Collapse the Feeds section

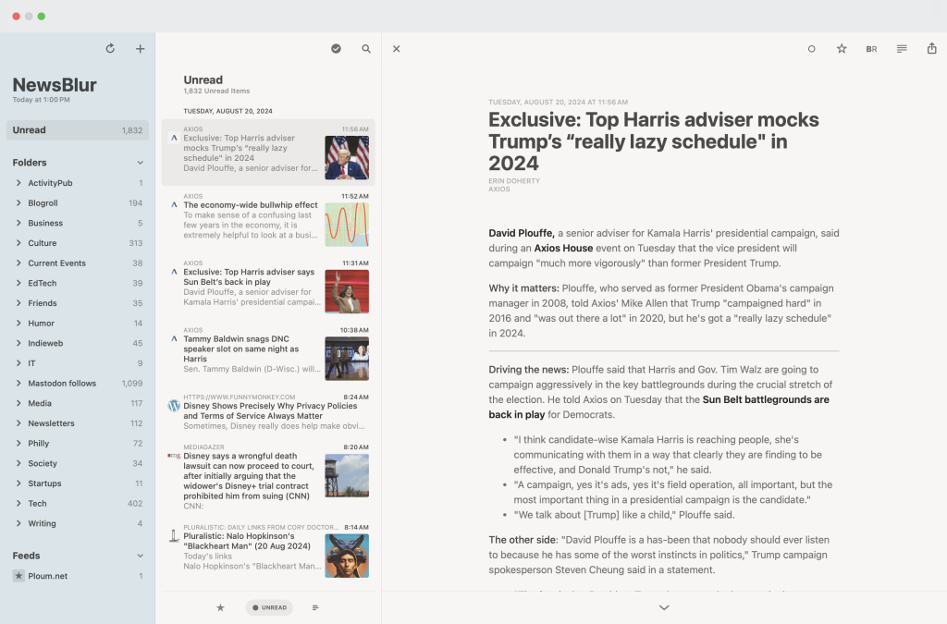141,556
